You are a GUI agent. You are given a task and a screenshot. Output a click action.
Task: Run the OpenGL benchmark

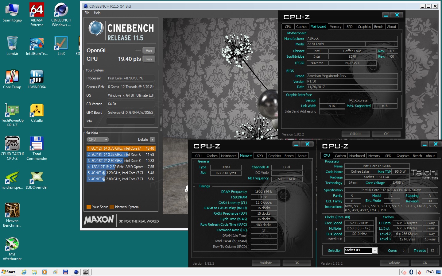pyautogui.click(x=149, y=50)
